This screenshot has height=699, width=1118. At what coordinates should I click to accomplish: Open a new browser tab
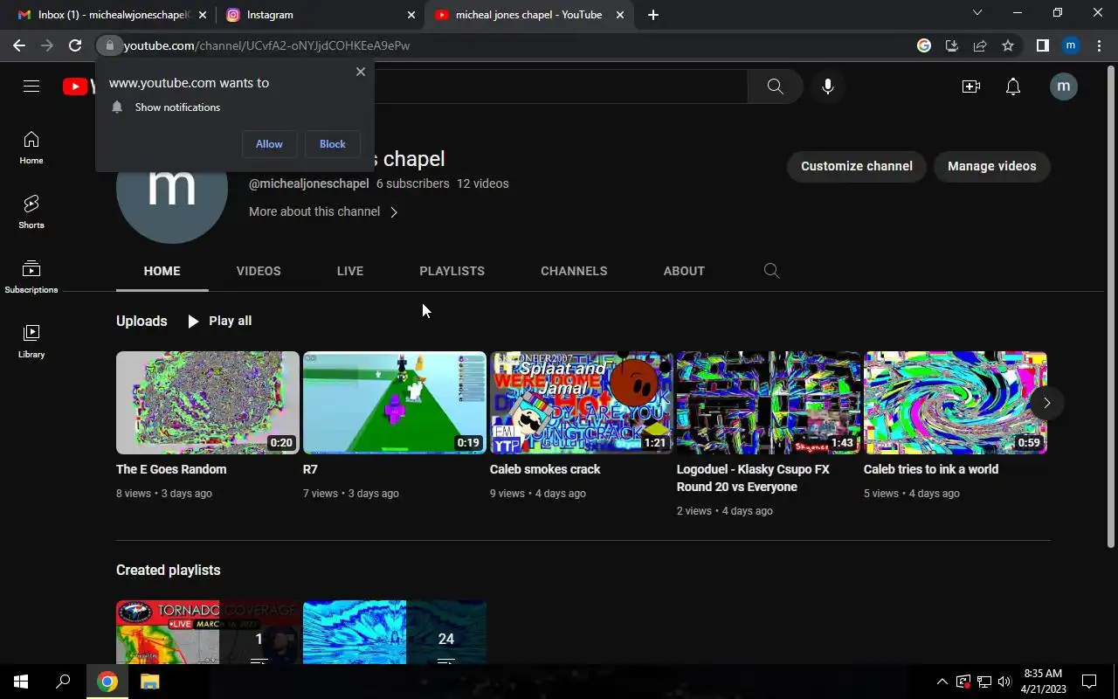click(653, 15)
